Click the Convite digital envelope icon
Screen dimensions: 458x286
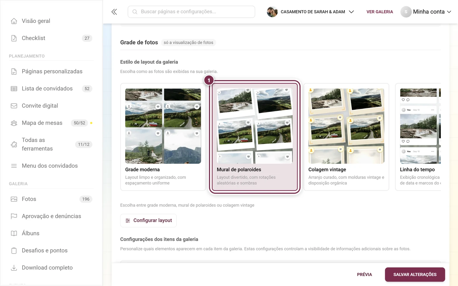tap(14, 106)
